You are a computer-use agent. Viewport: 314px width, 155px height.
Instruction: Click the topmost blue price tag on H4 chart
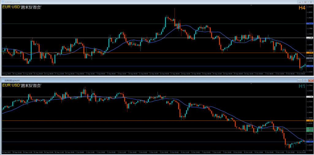[x=309, y=24]
